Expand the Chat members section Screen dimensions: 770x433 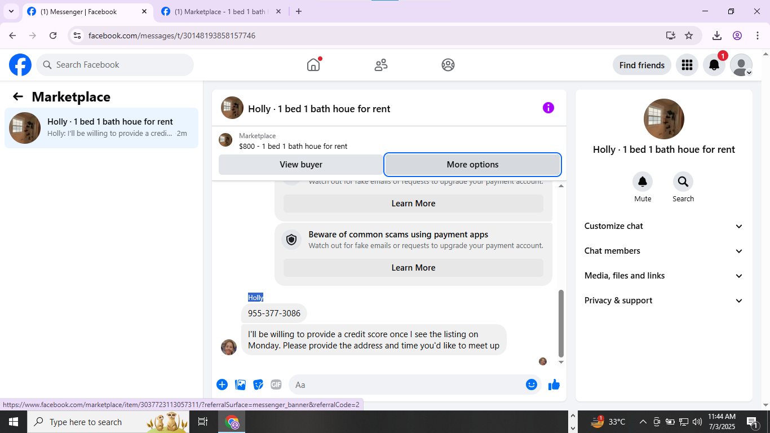pos(664,251)
